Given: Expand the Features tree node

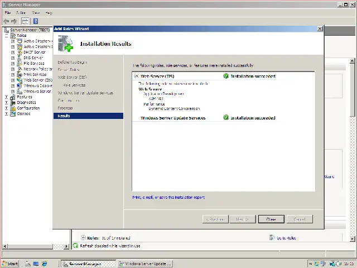Looking at the screenshot, I should coord(6,97).
